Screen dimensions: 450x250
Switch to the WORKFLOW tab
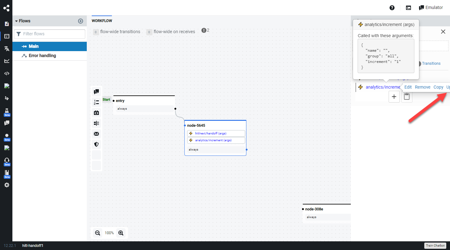click(102, 20)
